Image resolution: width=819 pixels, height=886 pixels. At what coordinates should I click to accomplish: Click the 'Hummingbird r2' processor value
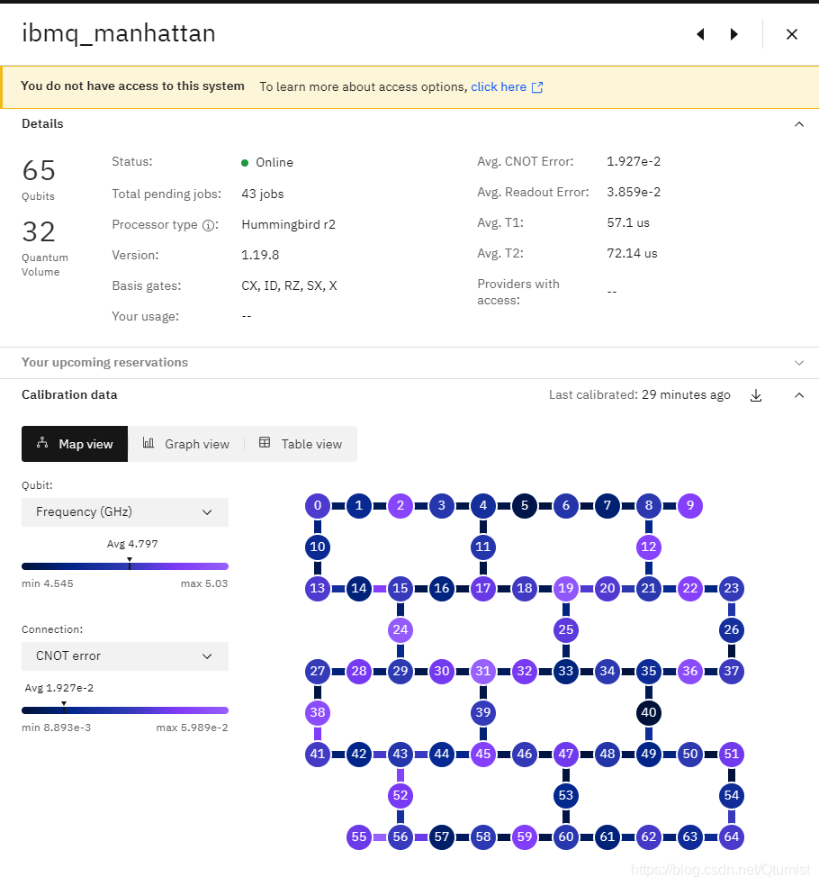(289, 225)
